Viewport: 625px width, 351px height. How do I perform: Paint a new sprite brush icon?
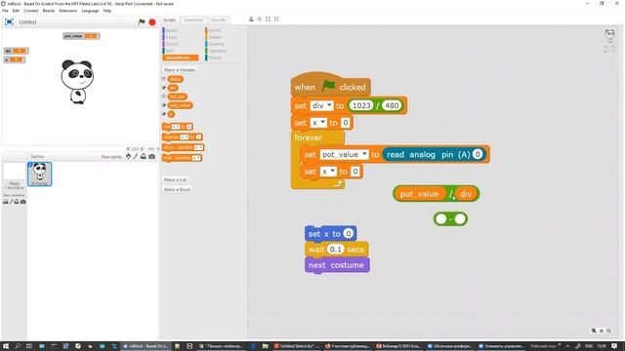click(x=136, y=156)
